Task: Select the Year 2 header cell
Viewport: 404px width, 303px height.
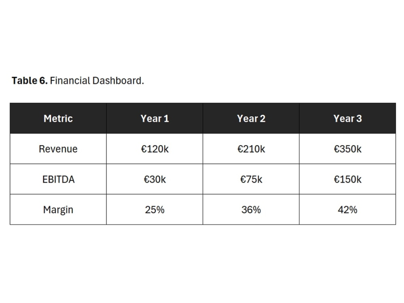Action: click(251, 118)
